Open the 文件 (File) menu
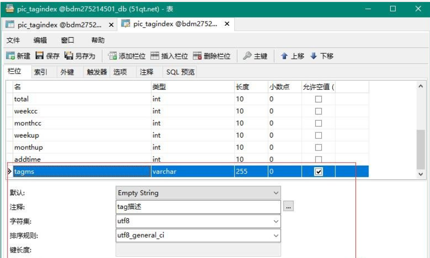The width and height of the screenshot is (430, 258). [x=13, y=40]
